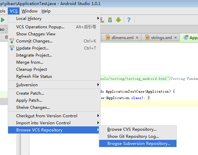Choose Shelve Changes...
198x155 pixels.
tap(54, 107)
